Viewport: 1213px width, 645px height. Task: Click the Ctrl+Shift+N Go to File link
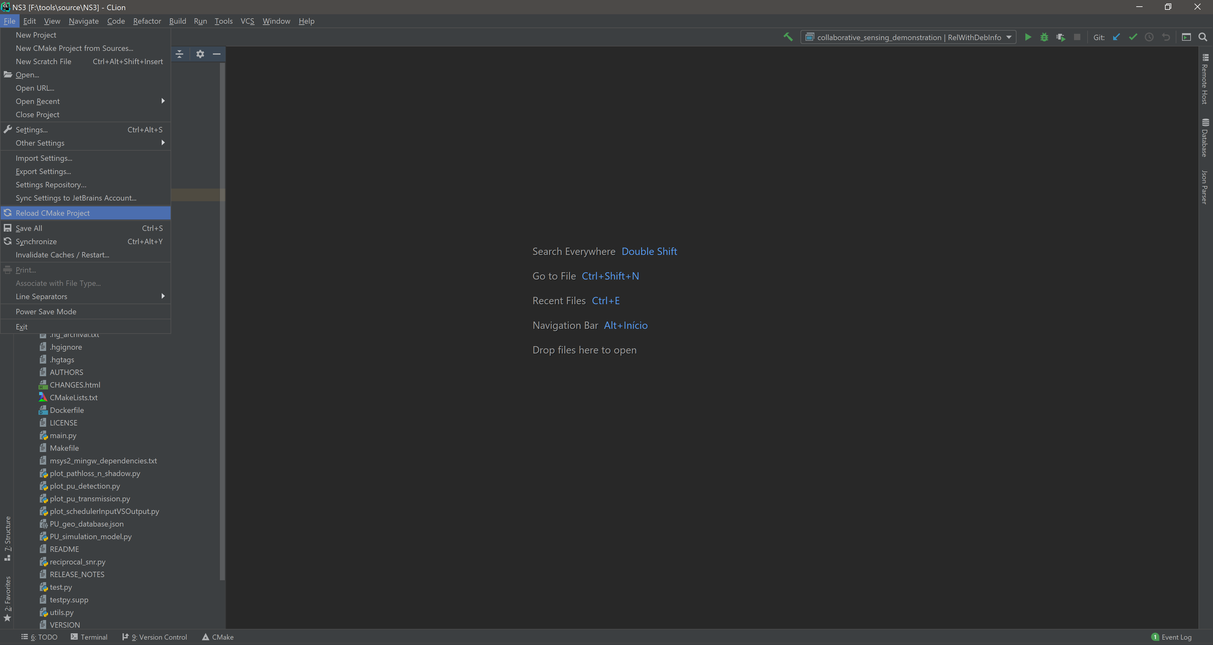click(610, 276)
